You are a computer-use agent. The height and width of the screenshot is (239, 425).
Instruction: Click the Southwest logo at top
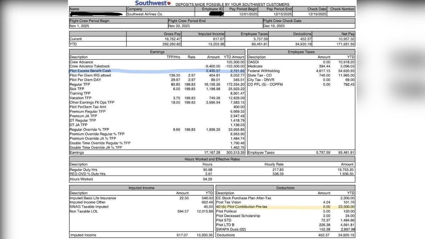(153, 3)
